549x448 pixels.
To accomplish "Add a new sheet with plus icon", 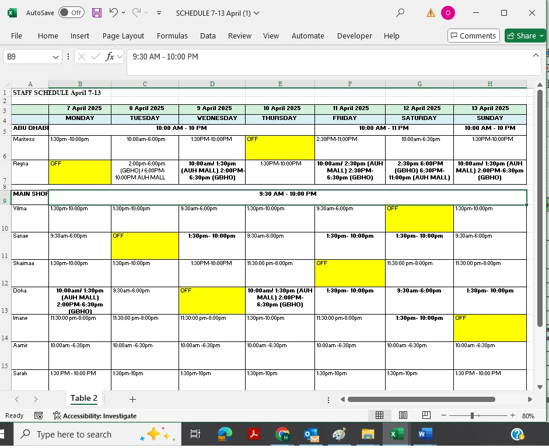I will click(x=132, y=399).
